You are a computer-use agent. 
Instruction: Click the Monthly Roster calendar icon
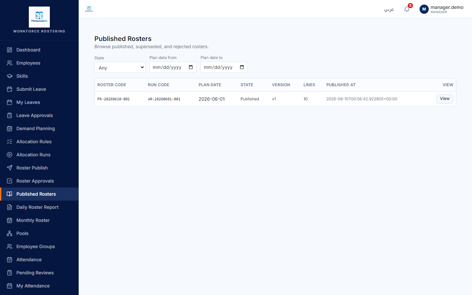[10, 220]
